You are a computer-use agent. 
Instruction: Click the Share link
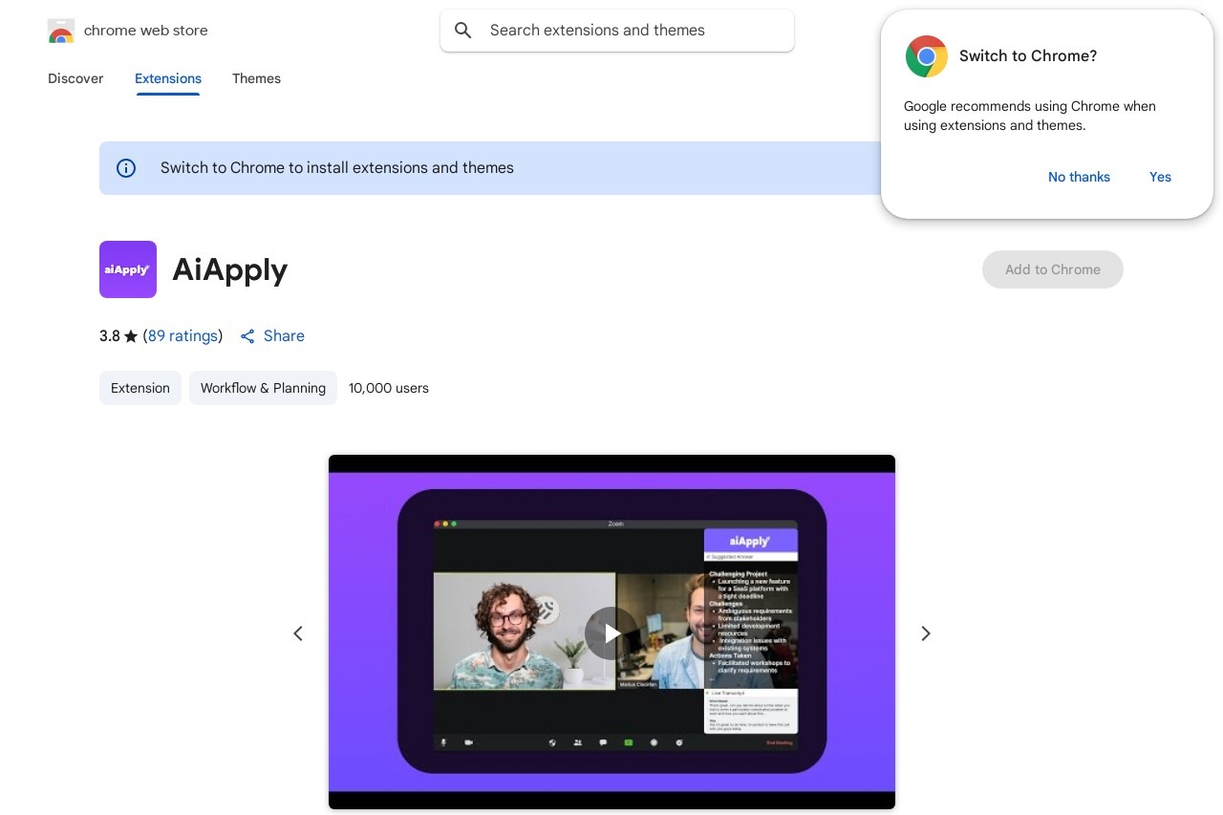pyautogui.click(x=272, y=335)
